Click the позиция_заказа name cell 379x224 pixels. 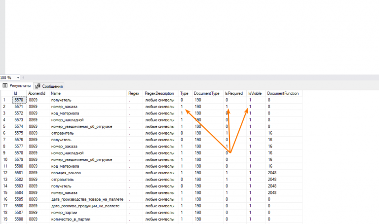click(x=88, y=173)
